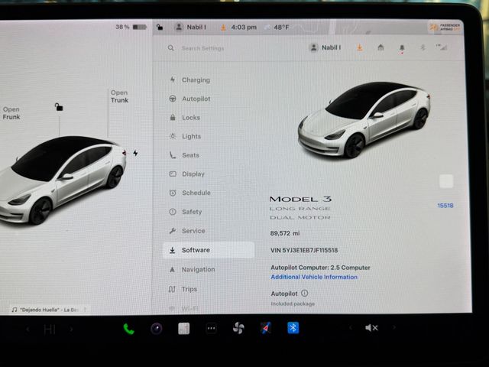Tap the blue Bluetooth app icon
The image size is (489, 367).
point(293,328)
